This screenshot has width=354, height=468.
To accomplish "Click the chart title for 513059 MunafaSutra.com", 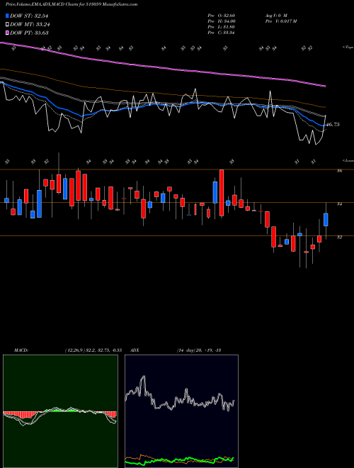I will [x=72, y=4].
